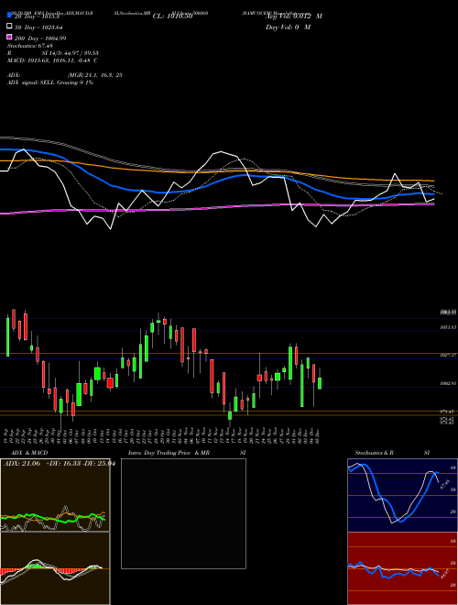Click the blue 20 Day legend swatch
This screenshot has width=458, height=605.
9,15
